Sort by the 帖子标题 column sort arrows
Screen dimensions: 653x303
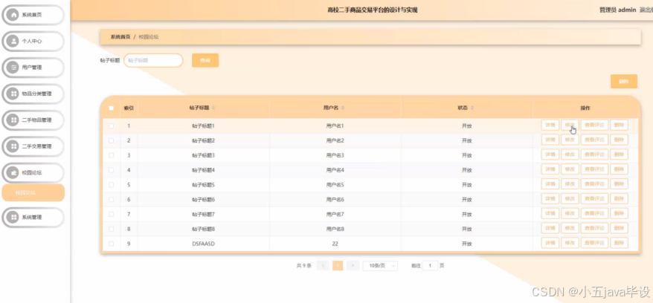tap(213, 108)
